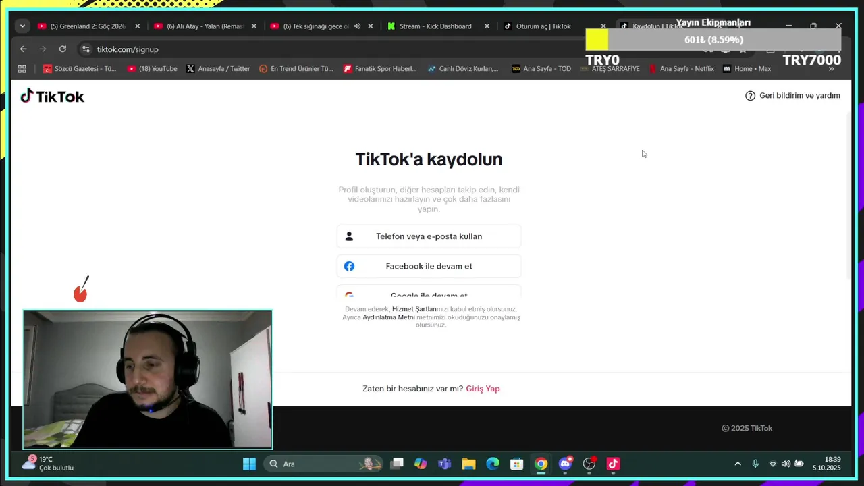Expand hidden system tray icons

point(738,464)
